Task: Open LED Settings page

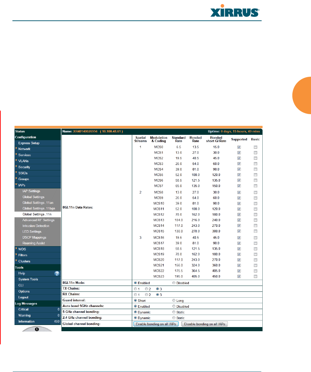Action: pyautogui.click(x=32, y=232)
